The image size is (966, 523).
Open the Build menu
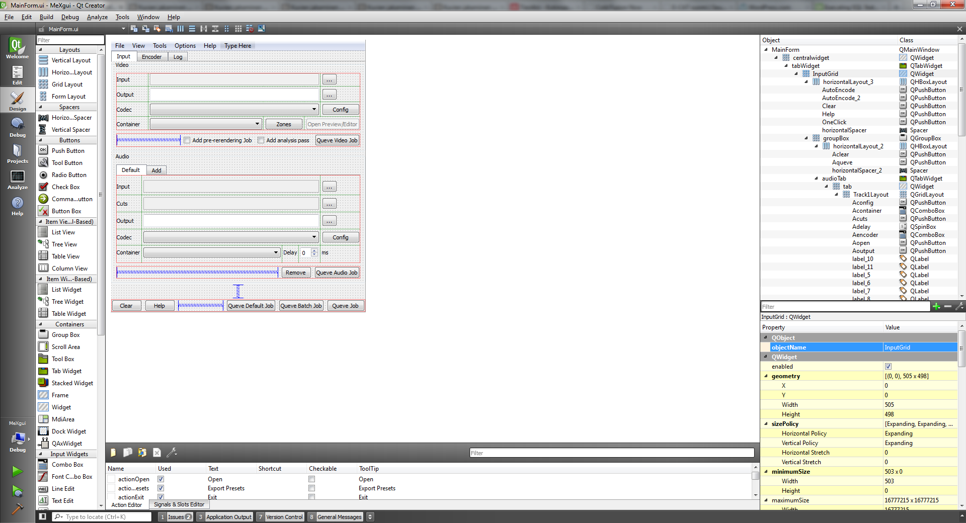(46, 17)
